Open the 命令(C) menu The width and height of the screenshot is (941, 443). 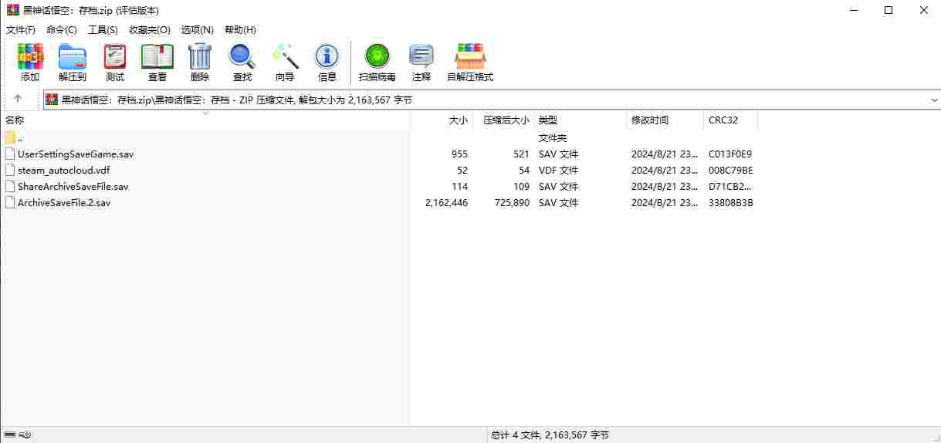62,29
